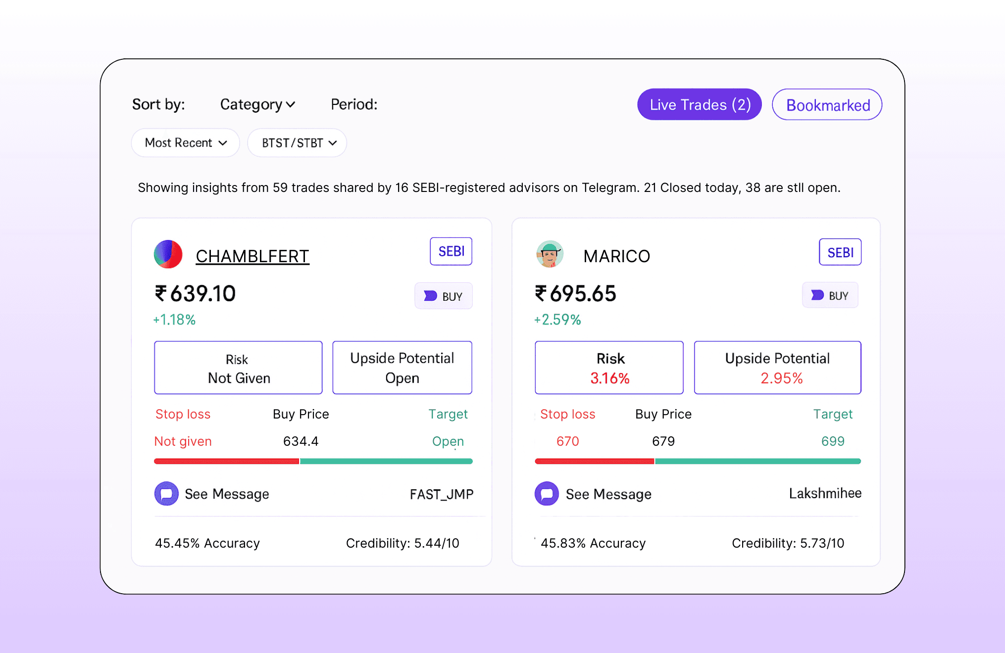
Task: Select the Upside Potential Open box
Action: point(402,368)
